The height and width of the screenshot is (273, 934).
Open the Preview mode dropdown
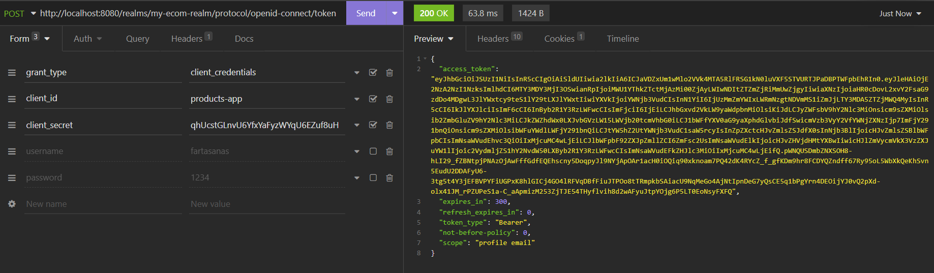pos(434,39)
